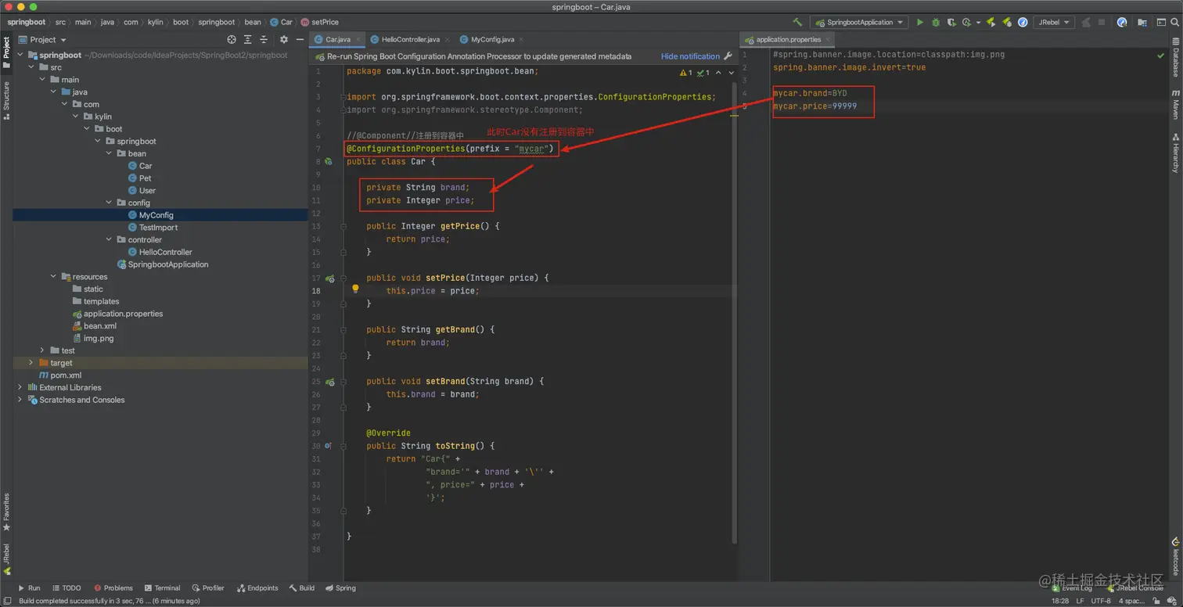This screenshot has width=1183, height=607.
Task: Start debugging with the green bug icon
Action: [935, 22]
